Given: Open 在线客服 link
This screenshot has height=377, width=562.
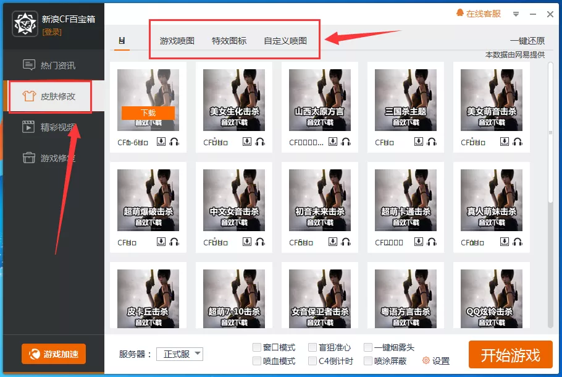Looking at the screenshot, I should pyautogui.click(x=483, y=14).
